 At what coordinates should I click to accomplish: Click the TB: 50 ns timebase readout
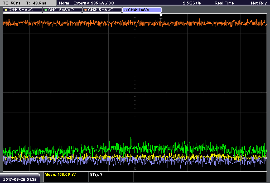point(12,3)
